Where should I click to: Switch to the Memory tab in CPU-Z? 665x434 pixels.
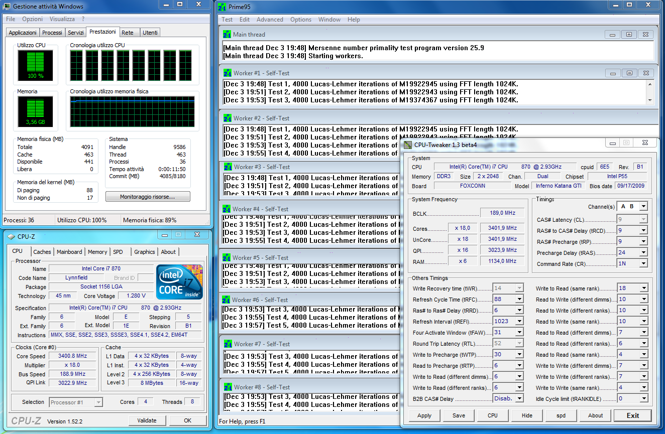97,252
